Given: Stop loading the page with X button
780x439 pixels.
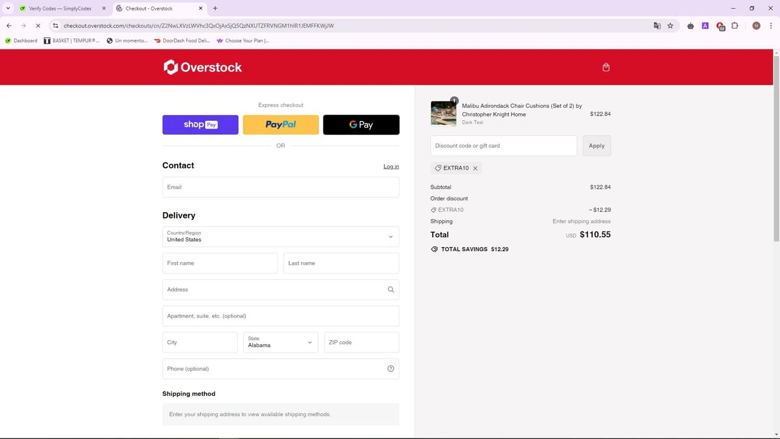Looking at the screenshot, I should (38, 25).
